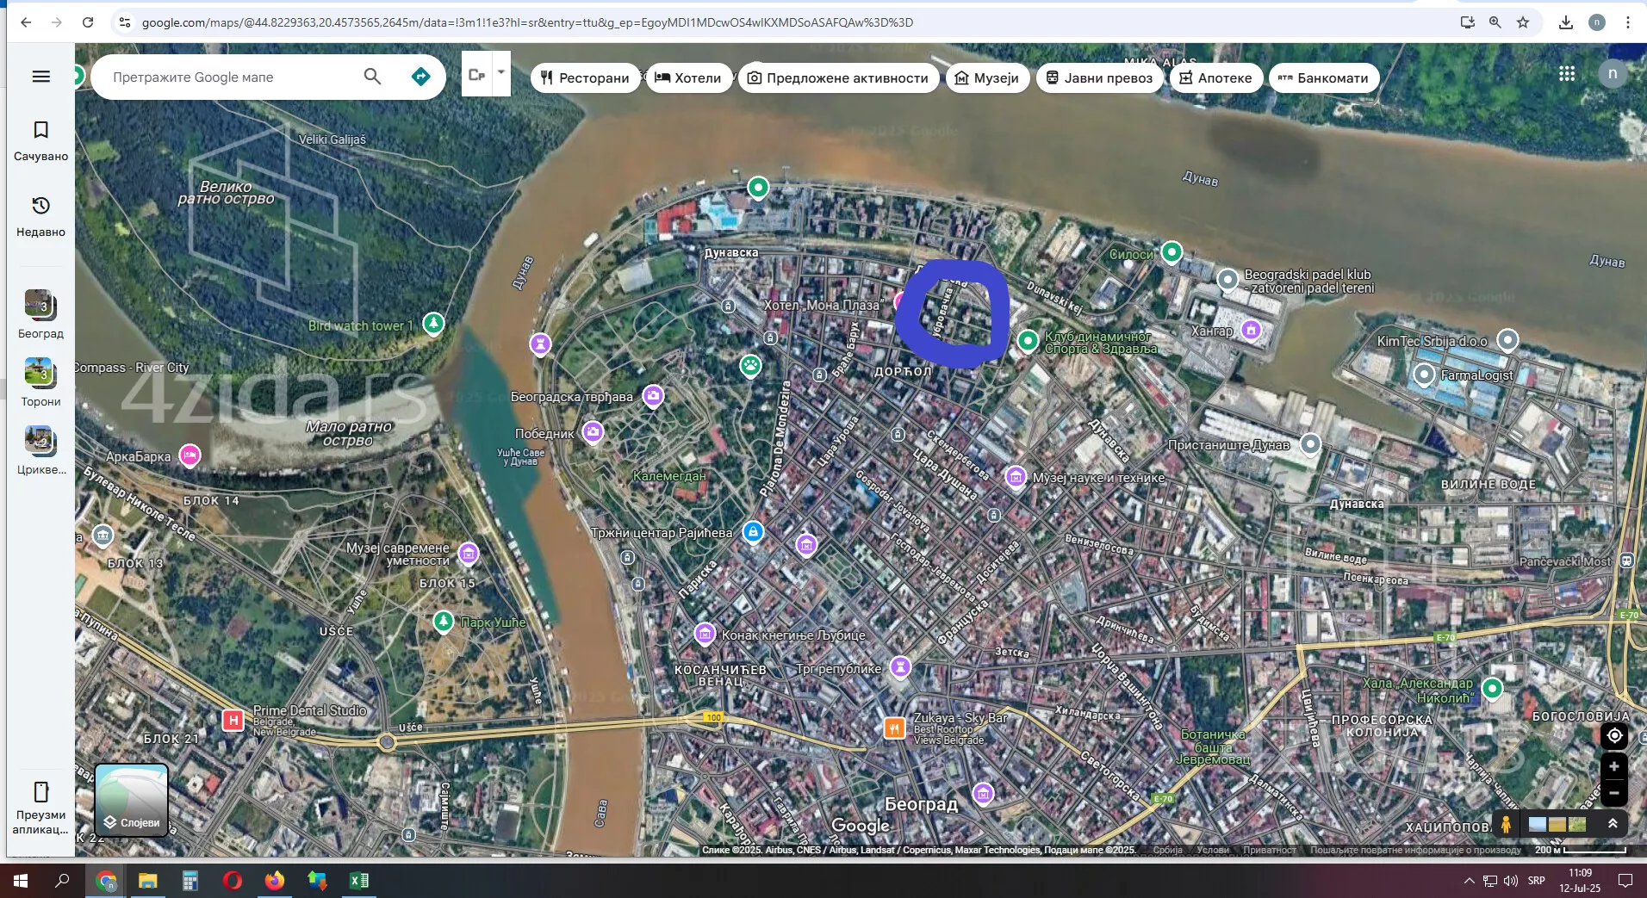Image resolution: width=1647 pixels, height=898 pixels.
Task: Bookmark this page with star icon
Action: (x=1523, y=22)
